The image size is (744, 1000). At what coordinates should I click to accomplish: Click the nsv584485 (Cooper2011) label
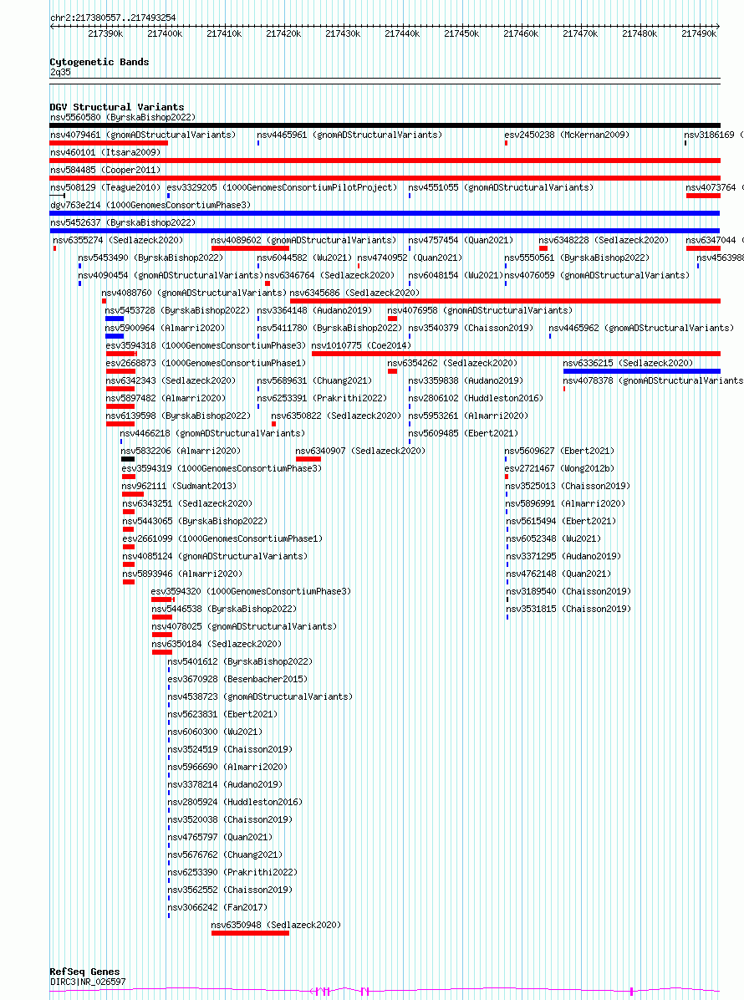click(x=105, y=171)
